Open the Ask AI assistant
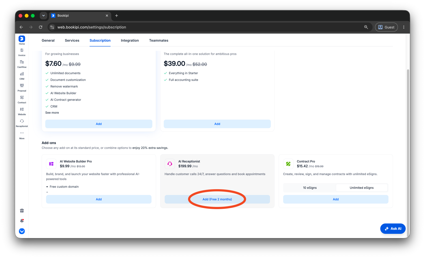 [x=393, y=229]
